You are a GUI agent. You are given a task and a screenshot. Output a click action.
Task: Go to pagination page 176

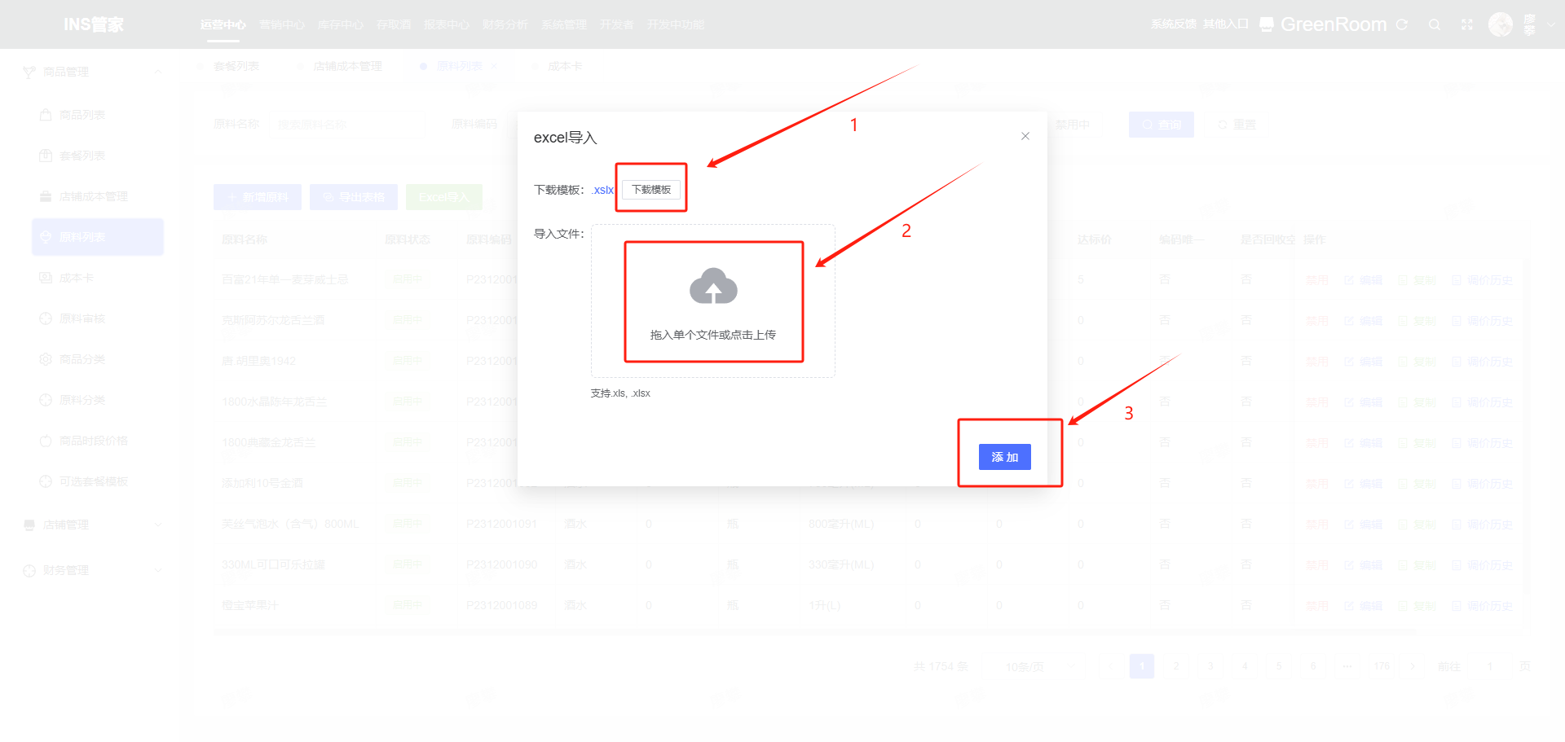point(1382,666)
